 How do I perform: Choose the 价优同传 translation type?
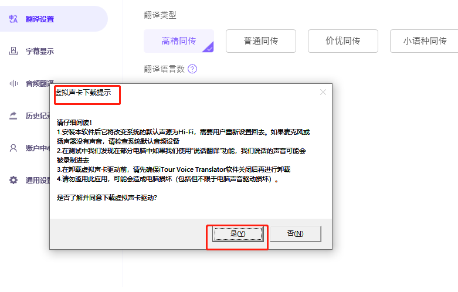pyautogui.click(x=343, y=41)
